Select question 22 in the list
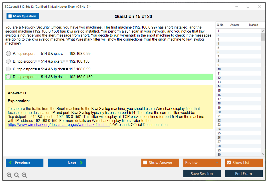Viewport: 269px width, 184px height. click(x=238, y=120)
